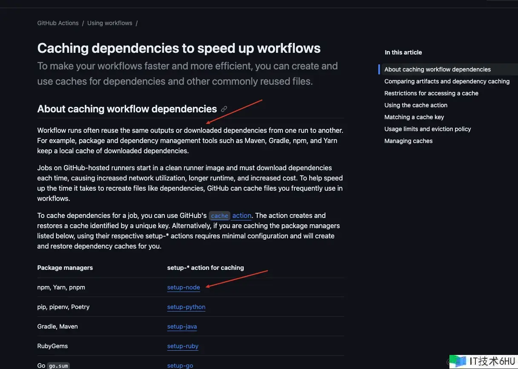Follow the 'action' link after cache
The height and width of the screenshot is (369, 518).
242,216
